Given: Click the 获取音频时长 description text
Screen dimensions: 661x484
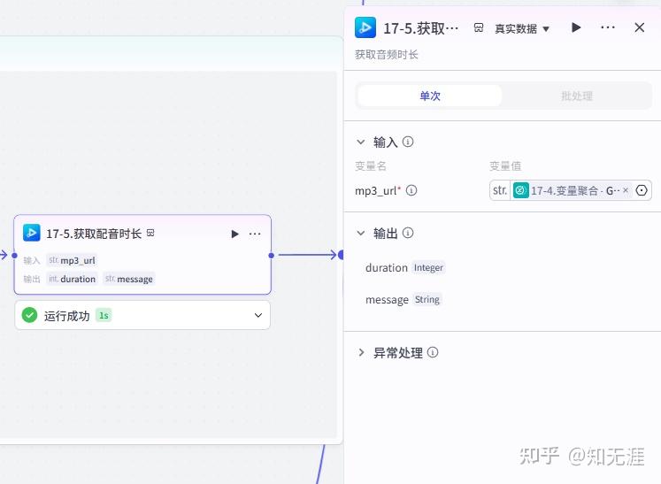Looking at the screenshot, I should click(x=386, y=54).
